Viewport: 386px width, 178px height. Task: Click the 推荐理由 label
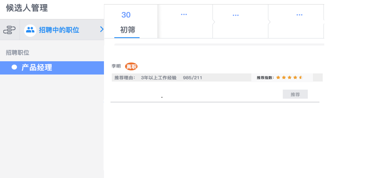tap(125, 78)
